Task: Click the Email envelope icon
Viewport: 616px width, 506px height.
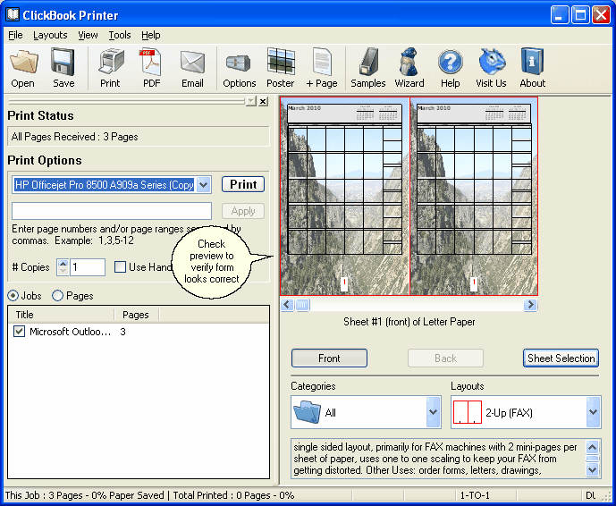Action: pyautogui.click(x=192, y=63)
